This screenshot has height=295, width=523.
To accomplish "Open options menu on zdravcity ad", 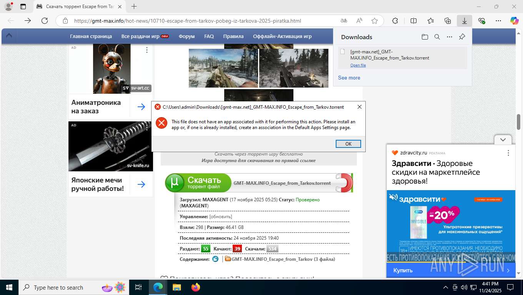I will (x=508, y=153).
